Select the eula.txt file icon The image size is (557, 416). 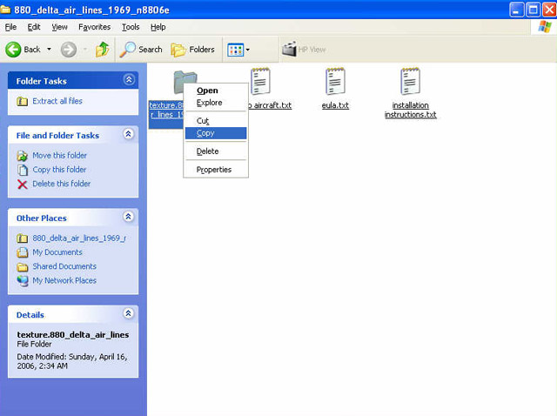pos(335,81)
